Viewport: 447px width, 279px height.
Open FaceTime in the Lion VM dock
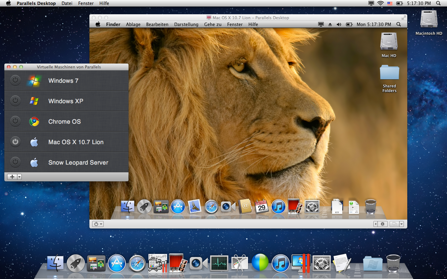click(228, 206)
